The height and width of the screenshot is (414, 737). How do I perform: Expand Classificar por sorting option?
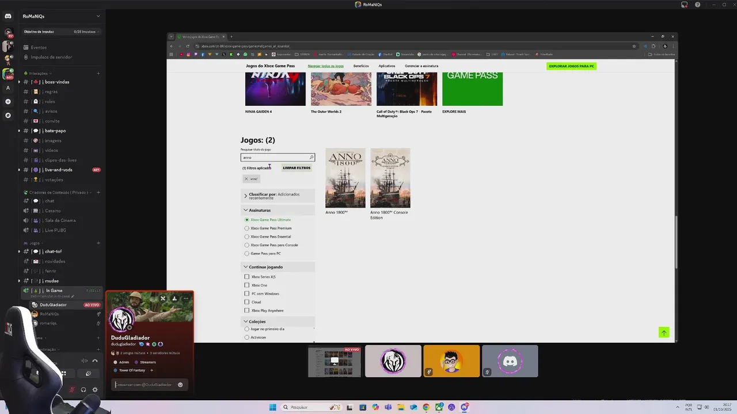[278, 196]
